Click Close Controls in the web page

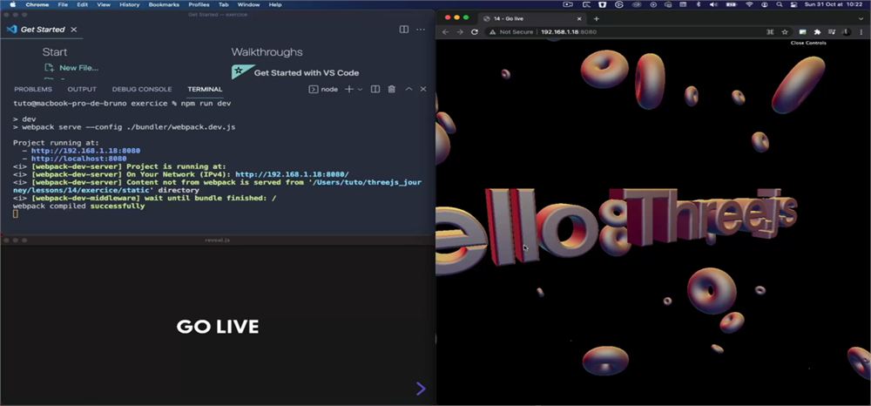click(x=808, y=44)
